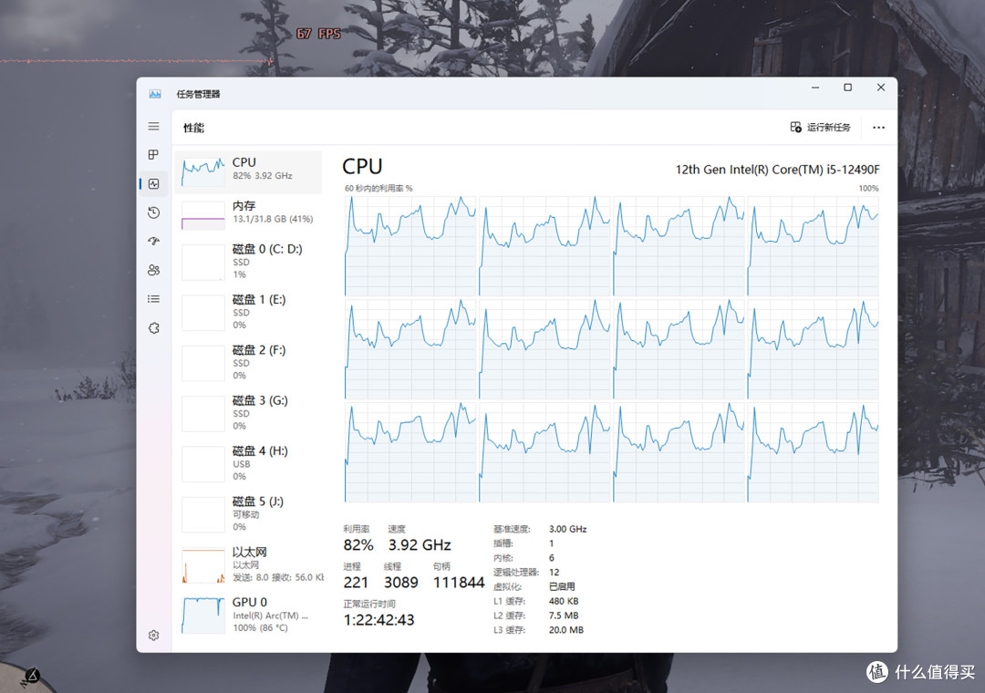
Task: Click the 3.00 GHz base speed value
Action: (568, 529)
